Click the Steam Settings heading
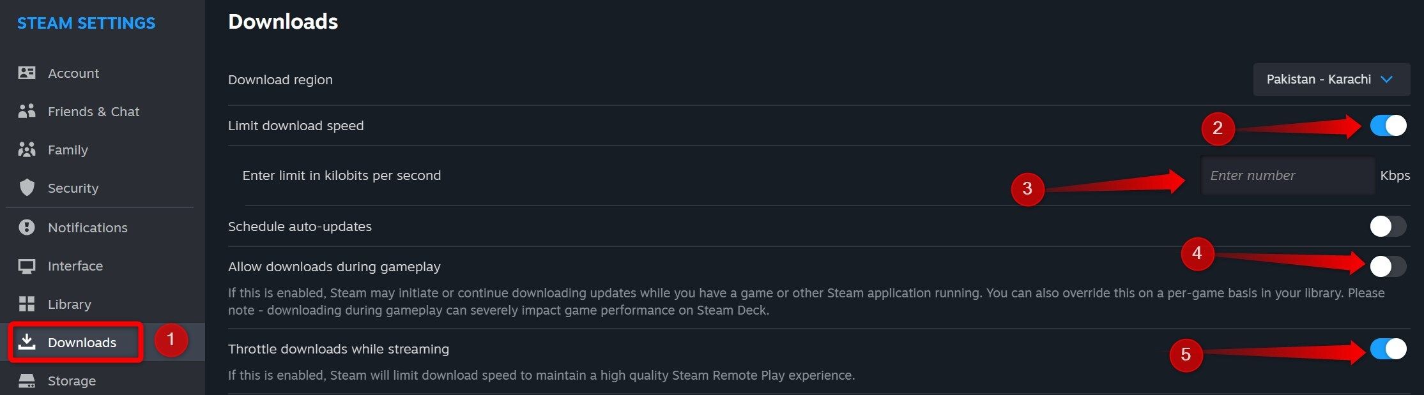1424x395 pixels. click(x=86, y=23)
